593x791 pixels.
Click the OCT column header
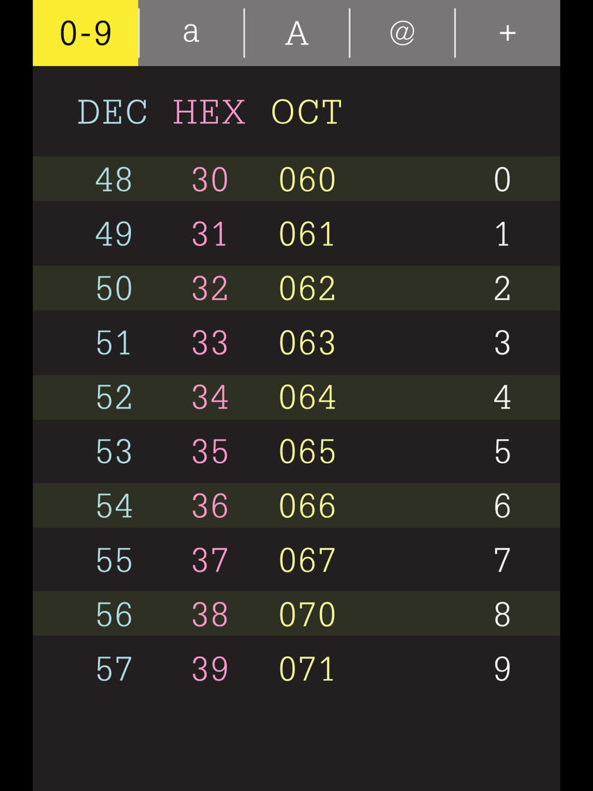click(x=306, y=112)
